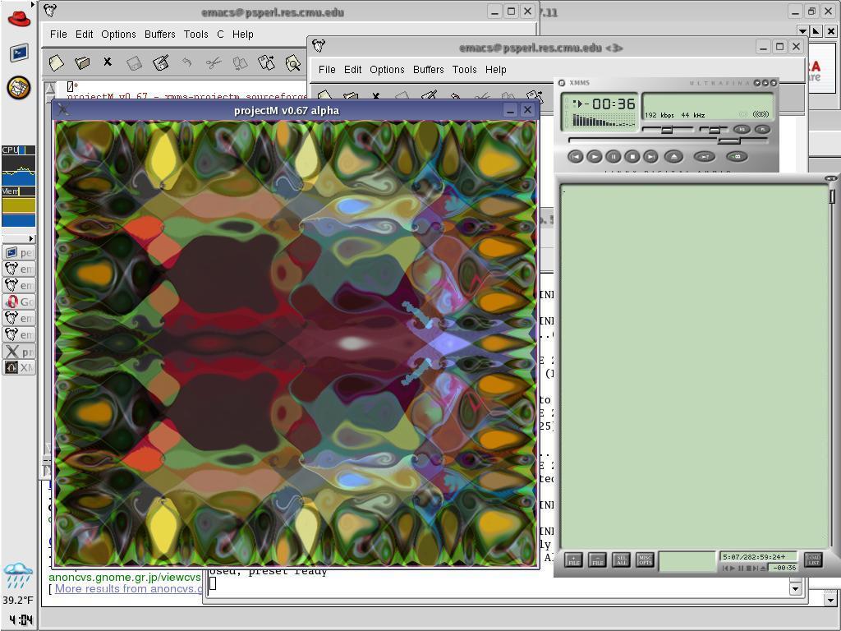Click the terminal launcher in the side panel
The image size is (841, 631).
click(19, 53)
